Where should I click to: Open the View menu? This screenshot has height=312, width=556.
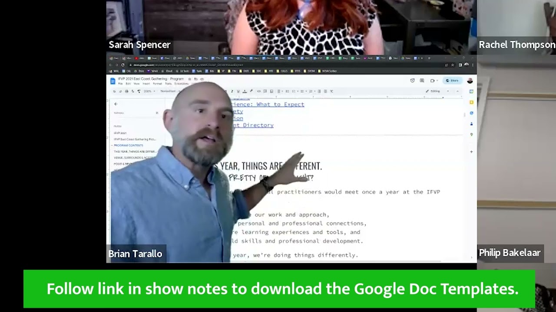click(137, 84)
